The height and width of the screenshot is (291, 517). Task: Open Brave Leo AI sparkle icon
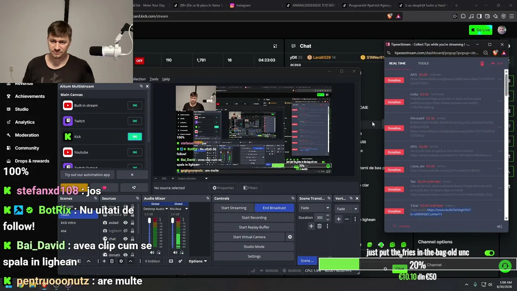coord(495,16)
